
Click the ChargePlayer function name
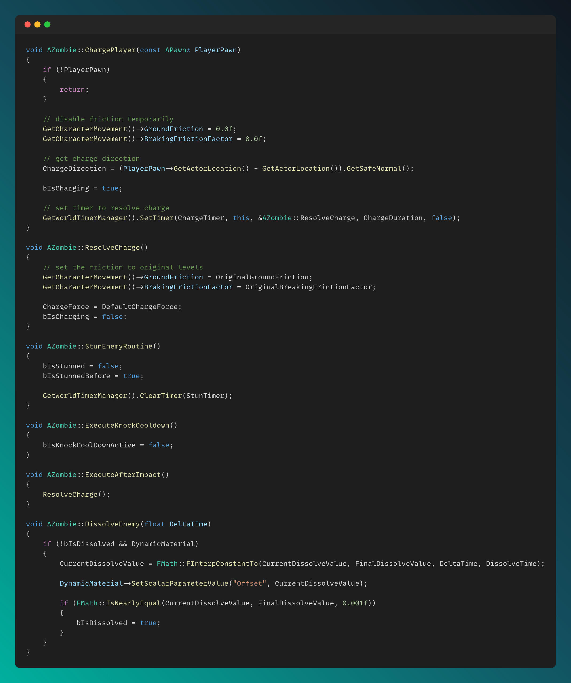(x=110, y=50)
